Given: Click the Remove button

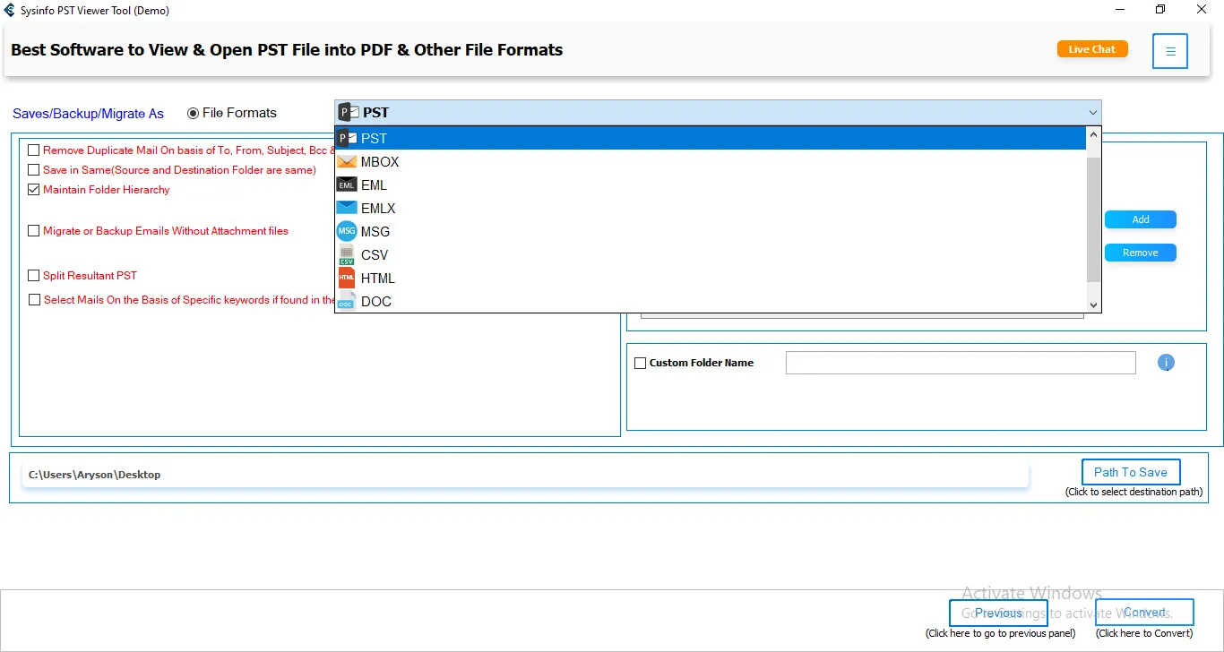Looking at the screenshot, I should point(1141,253).
